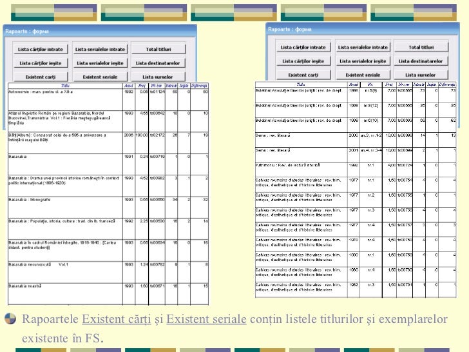
Task: Select year '2006' in the books table
Action: [x=129, y=135]
